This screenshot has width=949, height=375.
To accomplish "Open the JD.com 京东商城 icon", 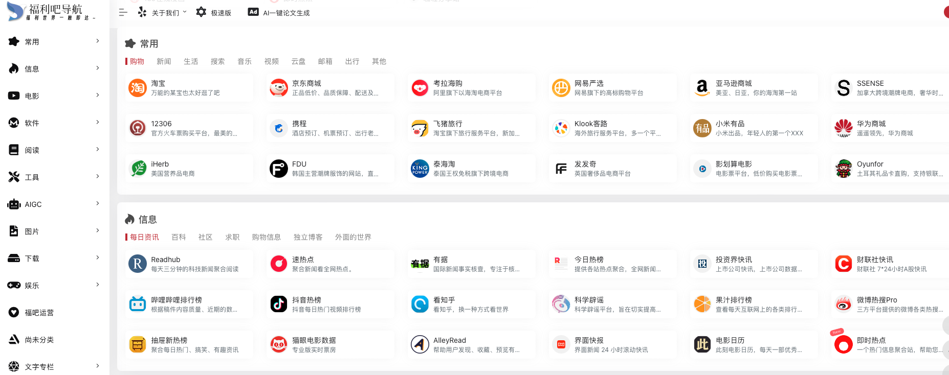I will pyautogui.click(x=279, y=88).
